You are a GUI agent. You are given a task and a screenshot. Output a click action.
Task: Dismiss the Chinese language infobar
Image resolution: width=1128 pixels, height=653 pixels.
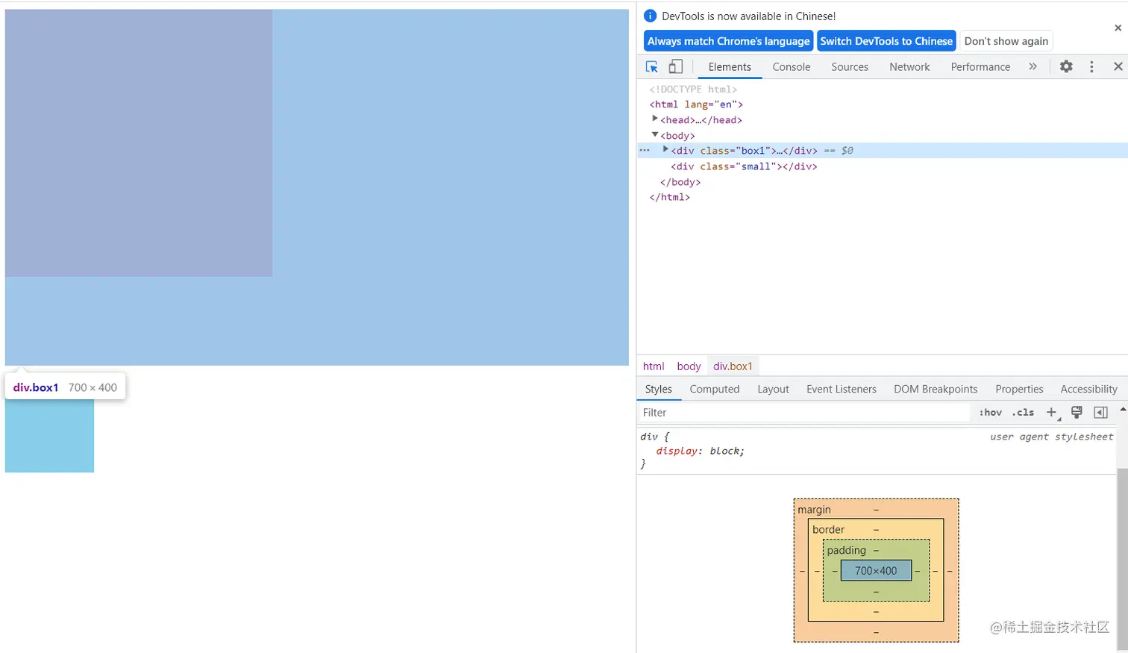(1118, 28)
